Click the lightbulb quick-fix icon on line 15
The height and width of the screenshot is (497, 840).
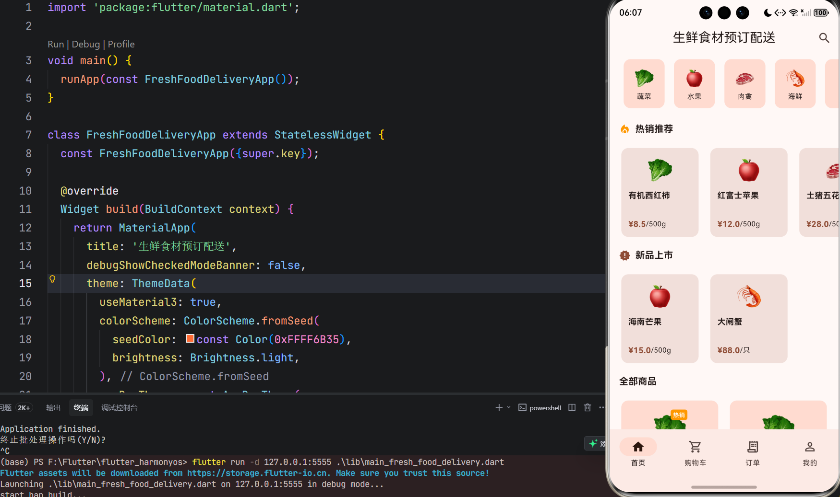(x=52, y=279)
